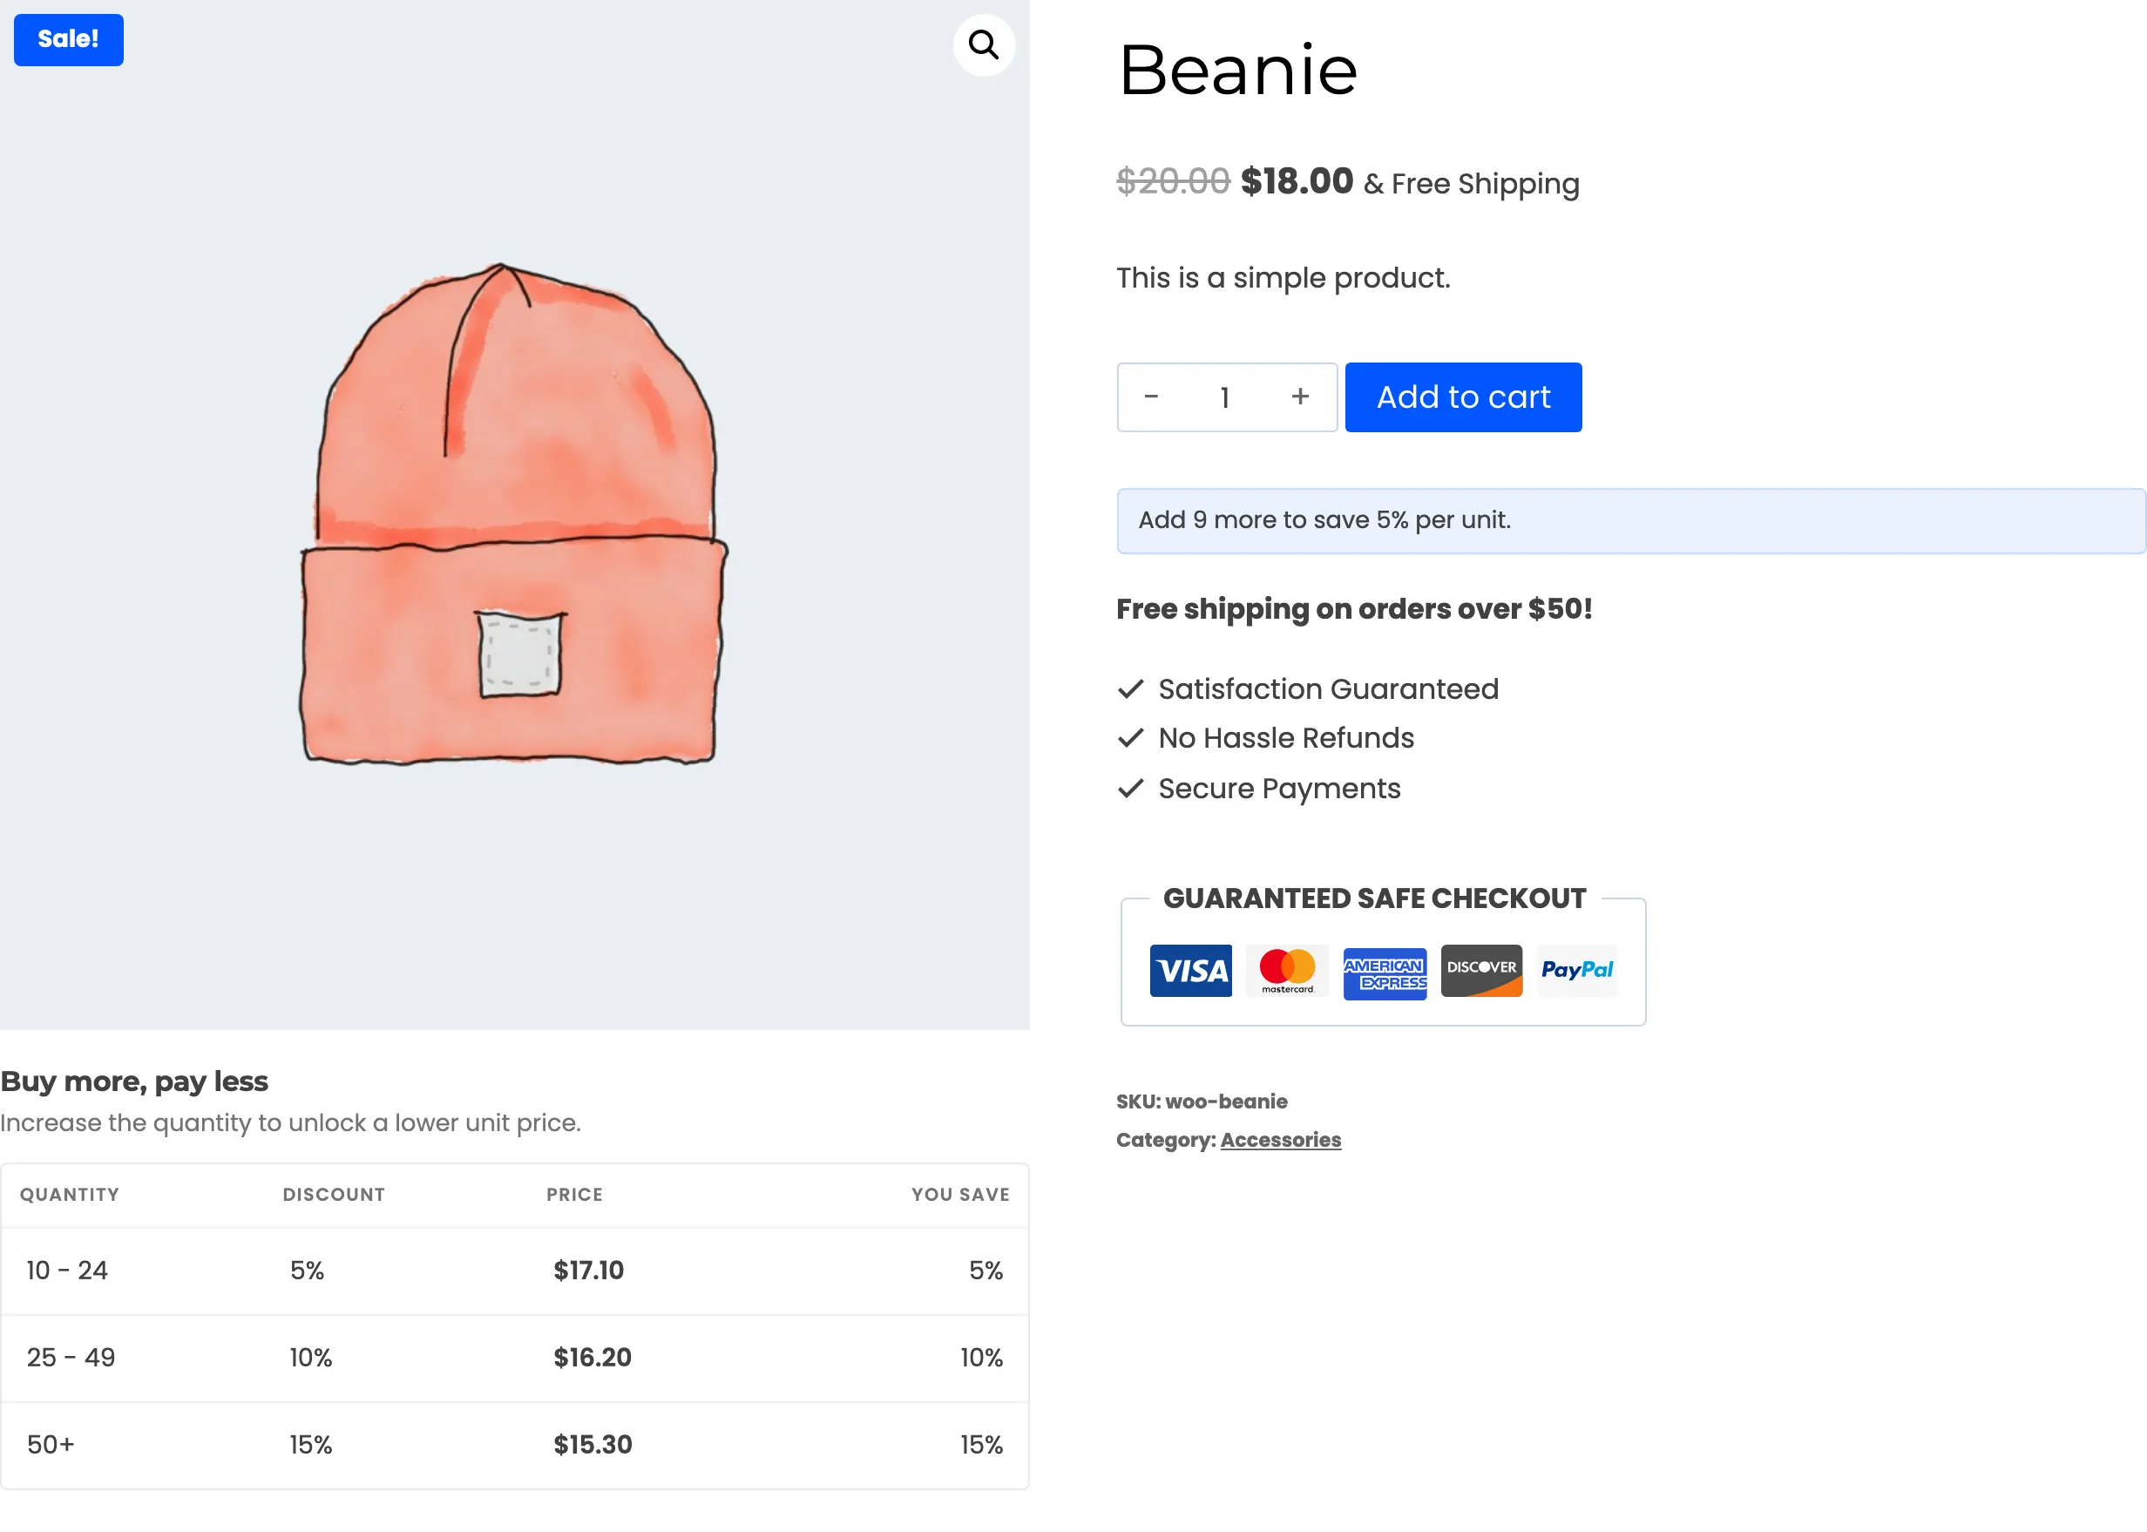Click the Discover payment icon

tap(1481, 971)
